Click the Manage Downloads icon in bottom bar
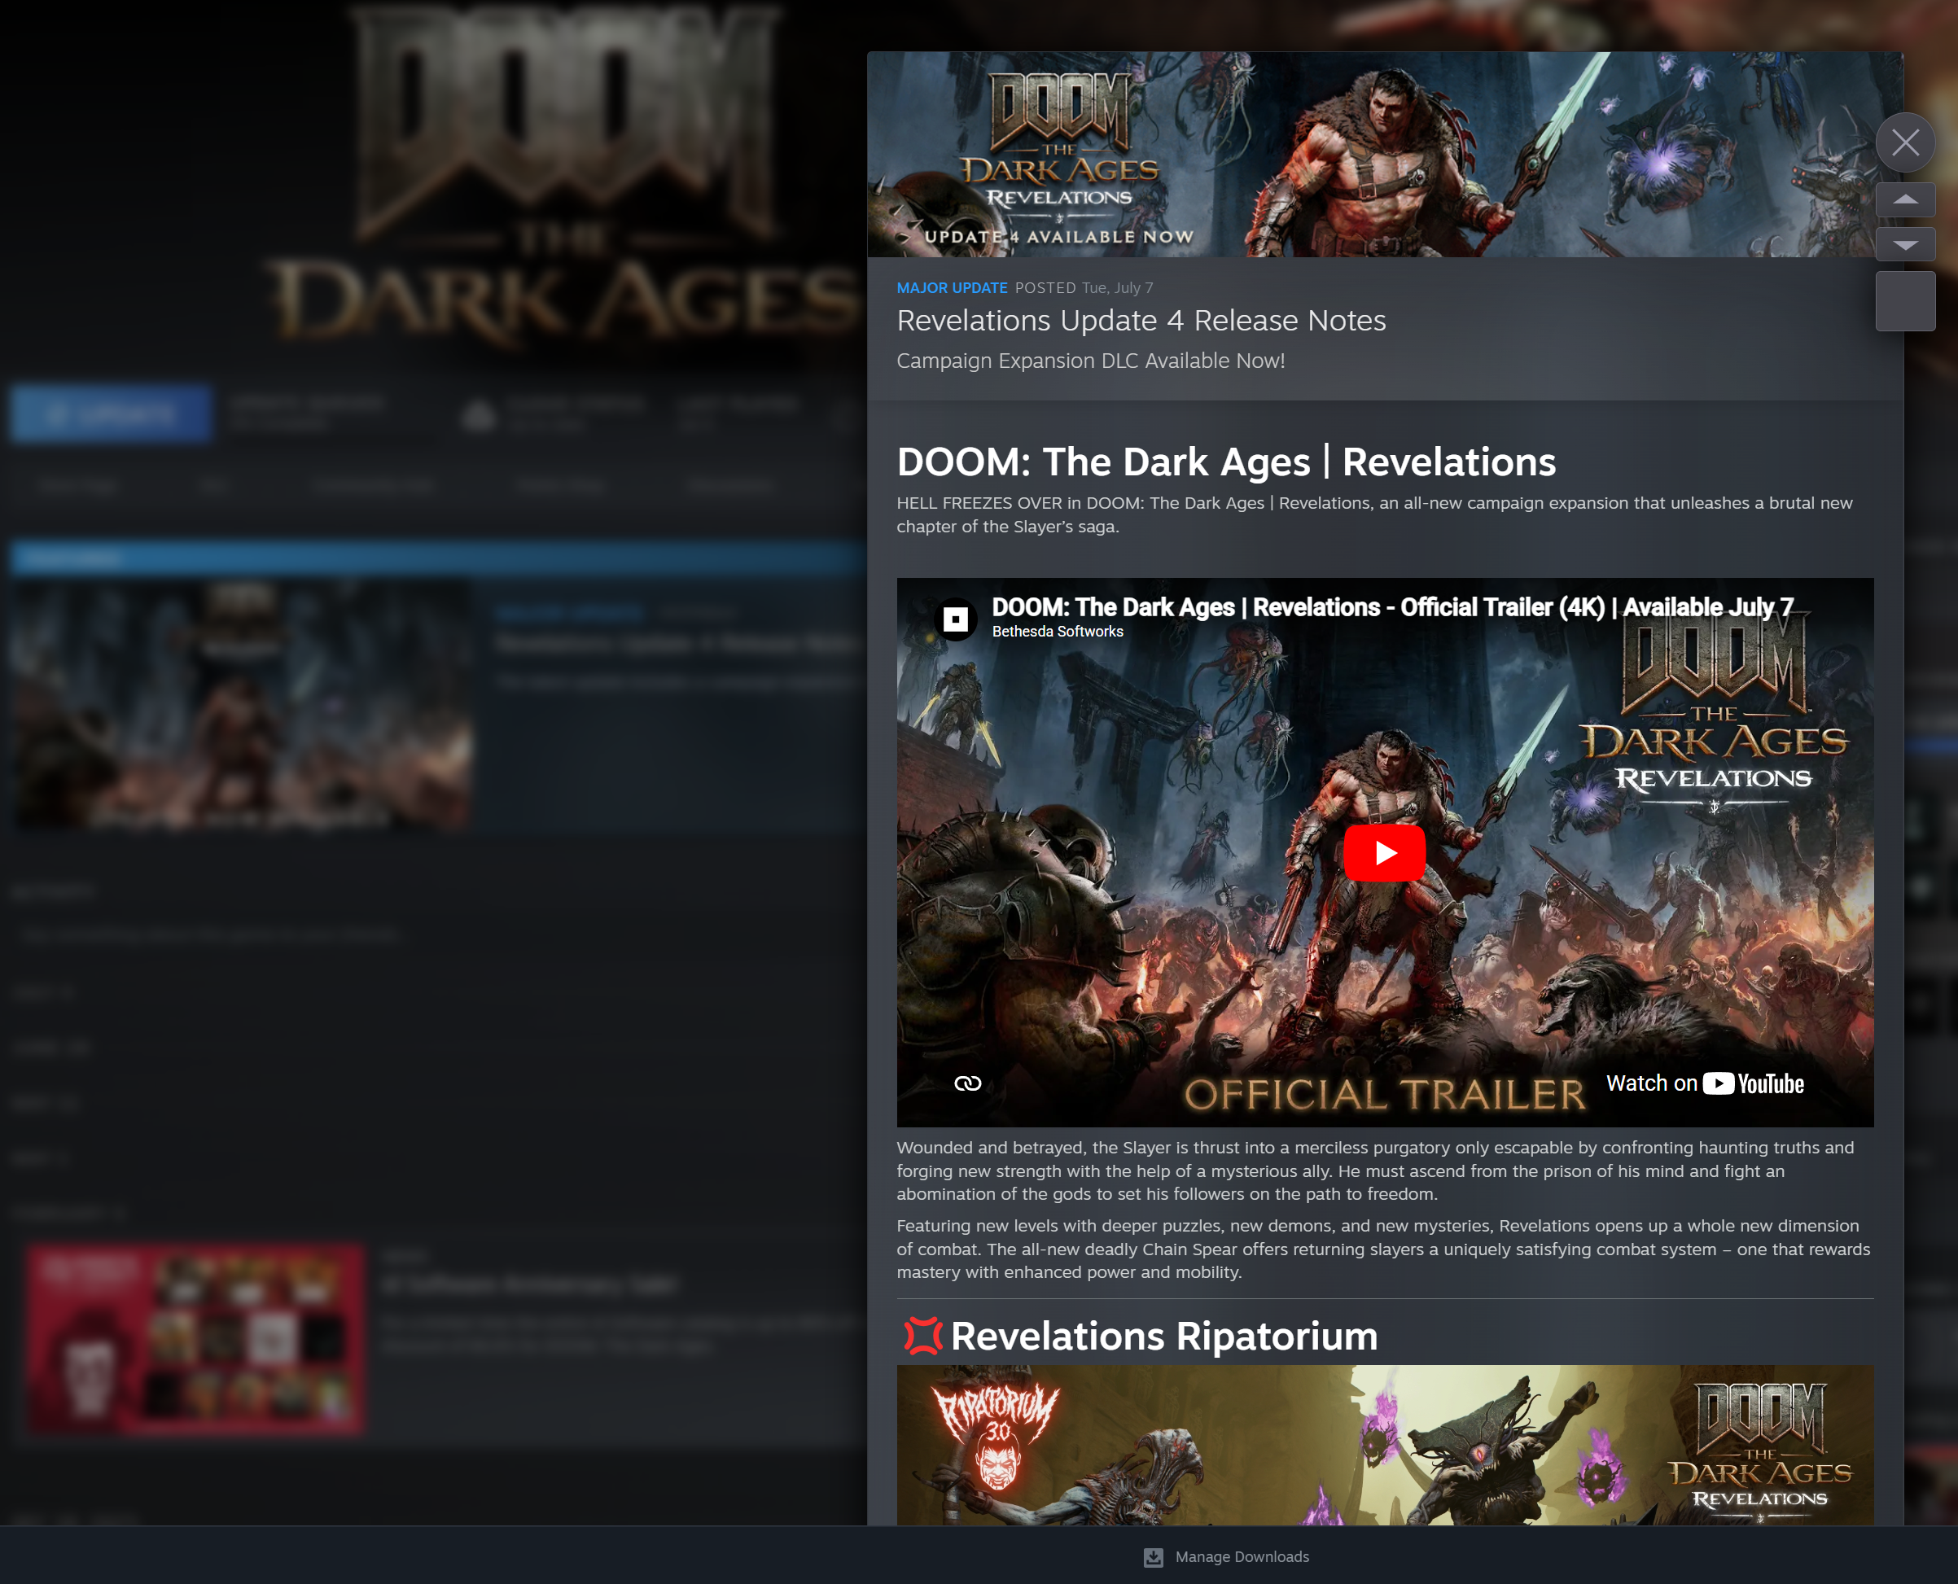 click(1154, 1556)
